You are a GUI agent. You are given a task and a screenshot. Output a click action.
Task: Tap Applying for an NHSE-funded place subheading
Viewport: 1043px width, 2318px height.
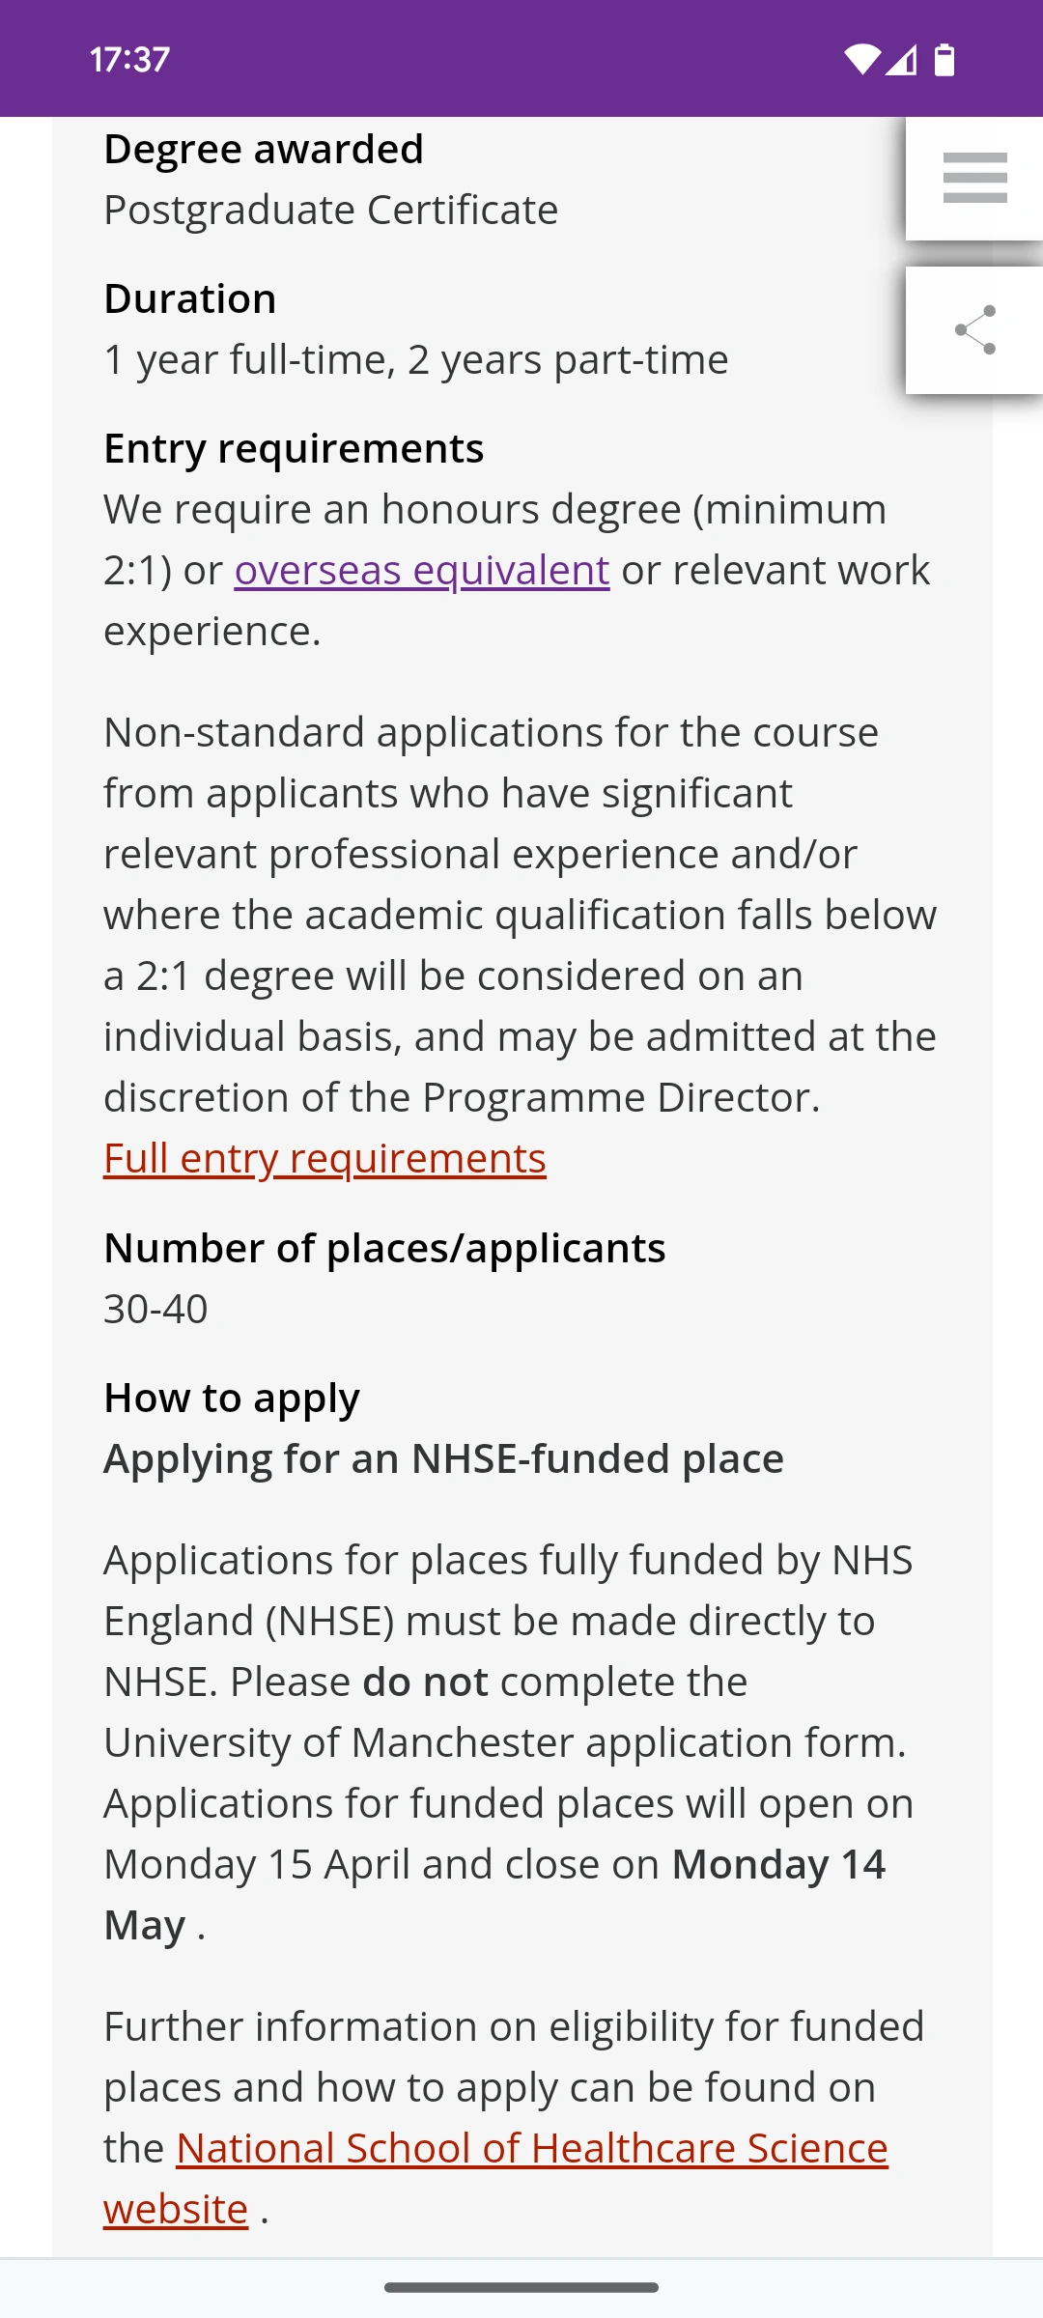pyautogui.click(x=443, y=1459)
